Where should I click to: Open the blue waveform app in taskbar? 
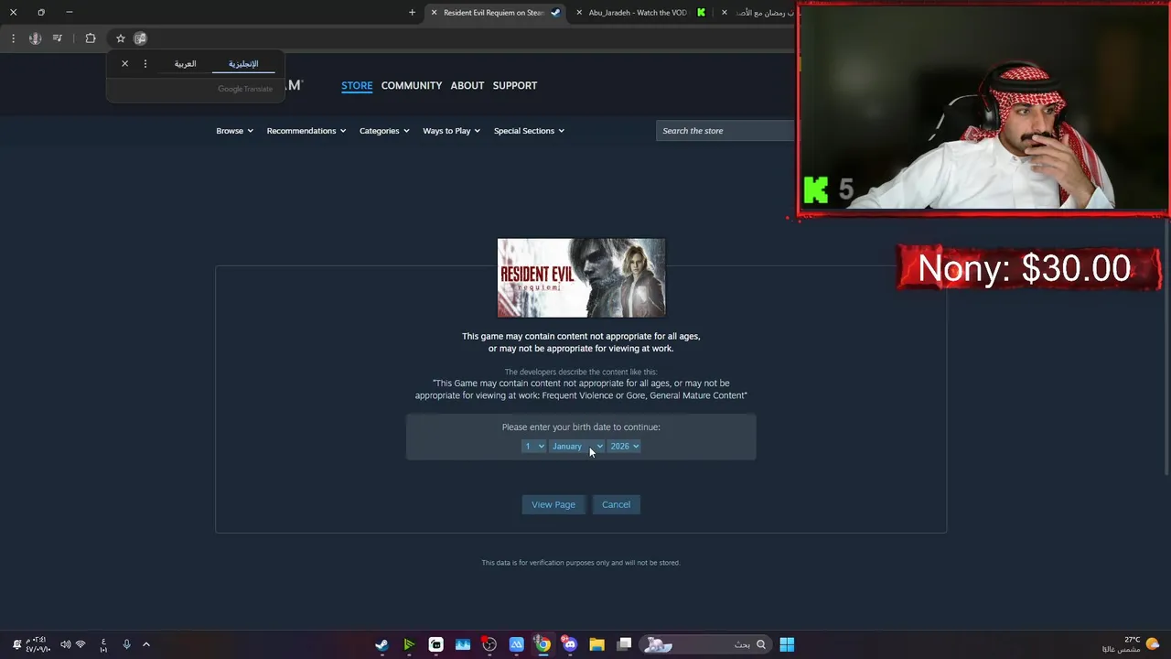463,644
